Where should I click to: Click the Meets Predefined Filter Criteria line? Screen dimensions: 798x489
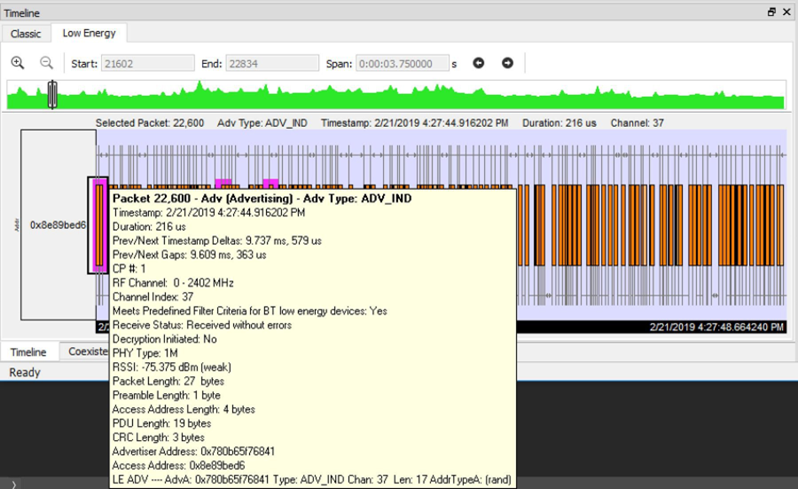[x=250, y=311]
